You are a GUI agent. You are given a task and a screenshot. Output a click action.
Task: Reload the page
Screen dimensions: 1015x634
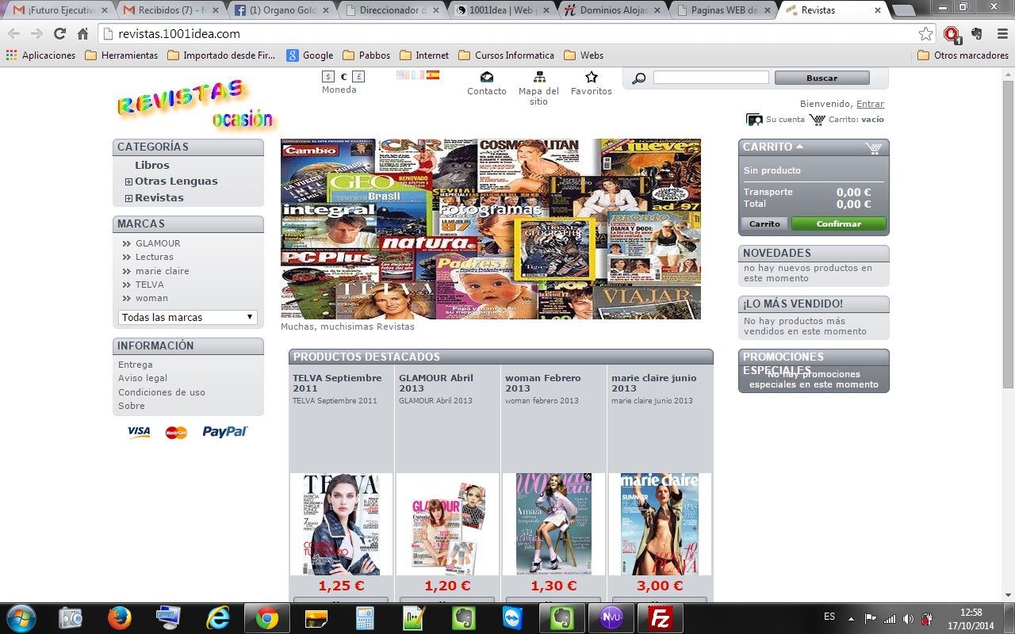coord(59,34)
